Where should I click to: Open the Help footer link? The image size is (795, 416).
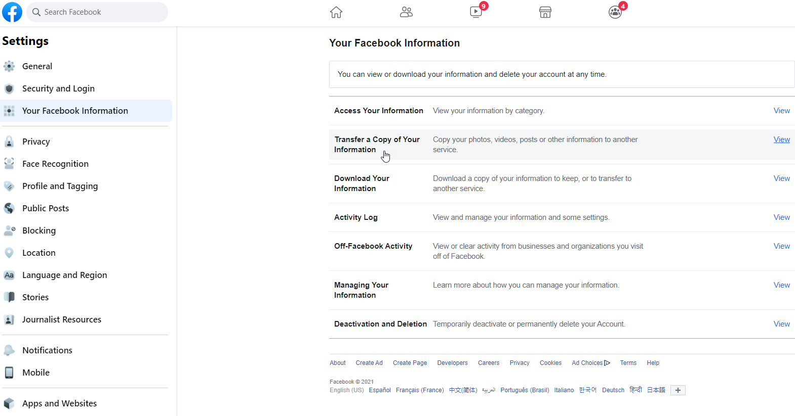click(x=653, y=363)
